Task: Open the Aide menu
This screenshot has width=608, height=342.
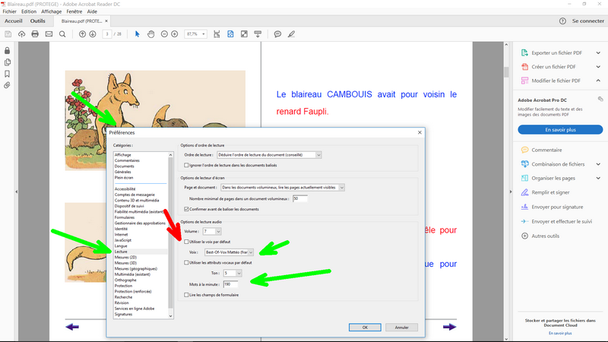Action: 92,11
